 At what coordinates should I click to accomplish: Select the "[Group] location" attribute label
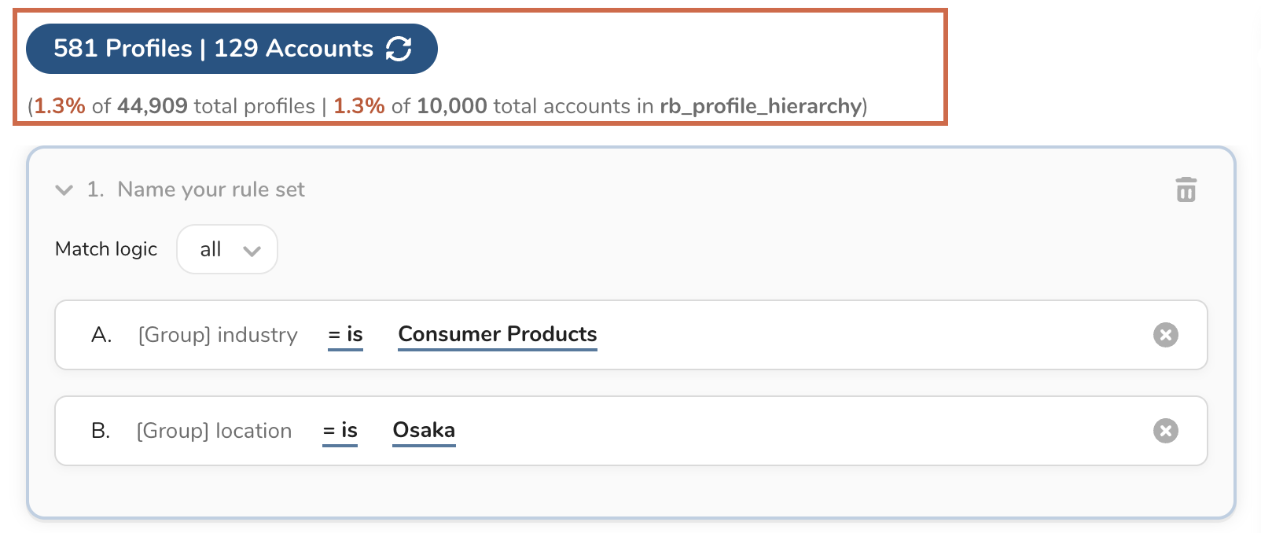214,431
